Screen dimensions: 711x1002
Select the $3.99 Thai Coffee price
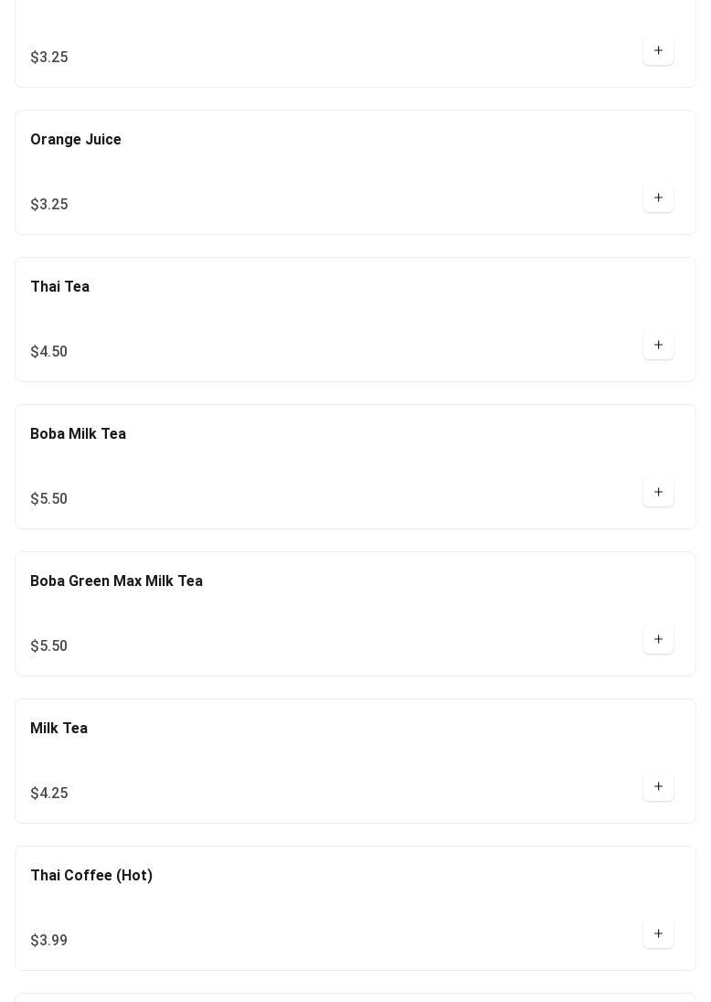click(x=48, y=941)
